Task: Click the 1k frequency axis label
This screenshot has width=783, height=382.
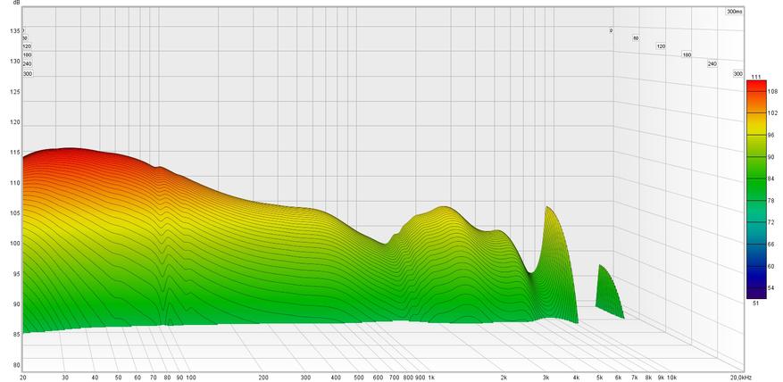Action: coord(431,378)
